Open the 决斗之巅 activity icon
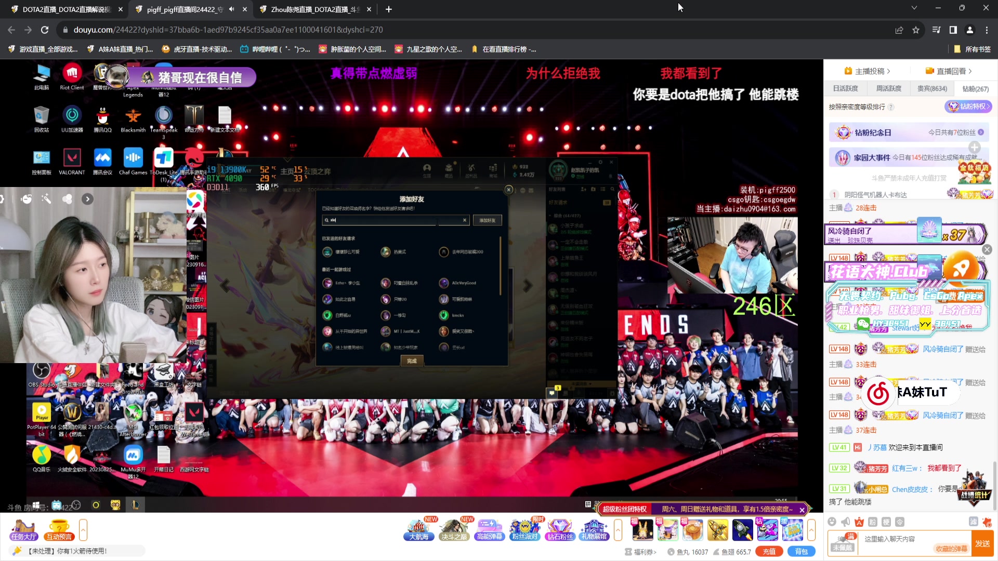 click(x=454, y=530)
